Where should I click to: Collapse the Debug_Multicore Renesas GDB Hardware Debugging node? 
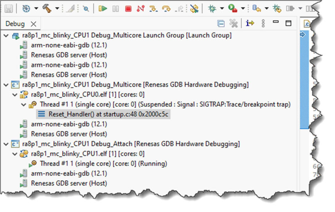click(x=6, y=85)
